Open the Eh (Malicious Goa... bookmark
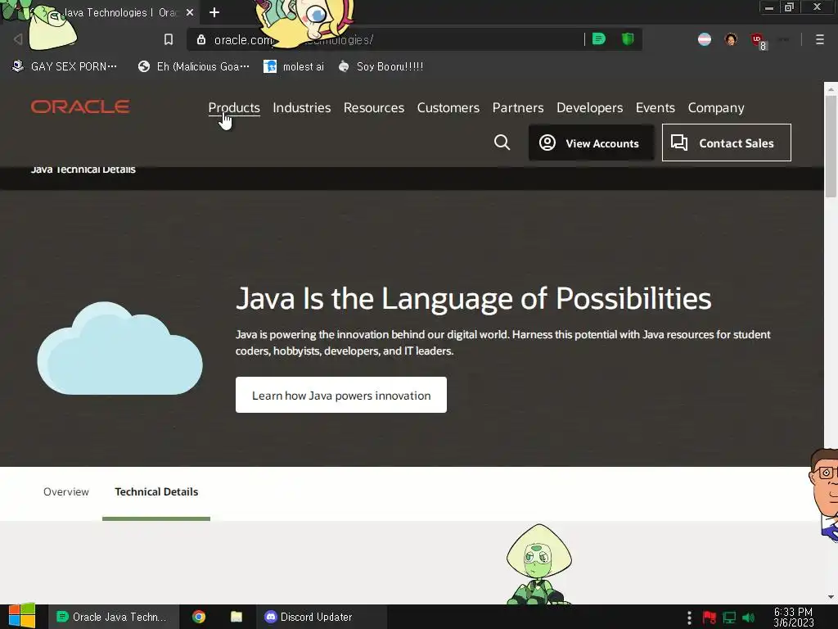The width and height of the screenshot is (838, 629). (x=193, y=66)
